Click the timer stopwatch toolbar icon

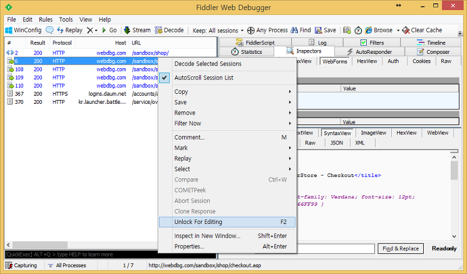click(358, 31)
